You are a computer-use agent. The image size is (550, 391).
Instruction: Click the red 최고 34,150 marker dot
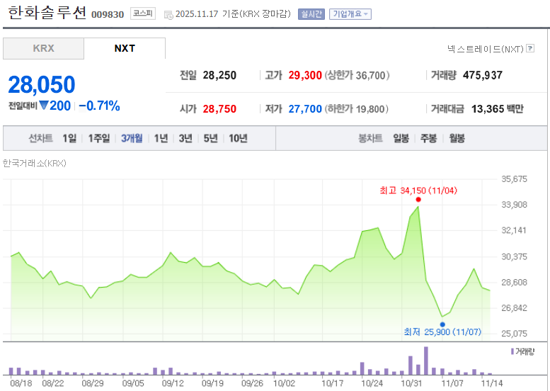click(418, 200)
